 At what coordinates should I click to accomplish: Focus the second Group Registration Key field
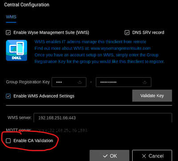pyautogui.click(x=123, y=82)
